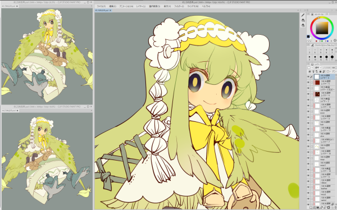The width and height of the screenshot is (337, 210).
Task: Open the blending mode dropdown
Action: coord(318,68)
